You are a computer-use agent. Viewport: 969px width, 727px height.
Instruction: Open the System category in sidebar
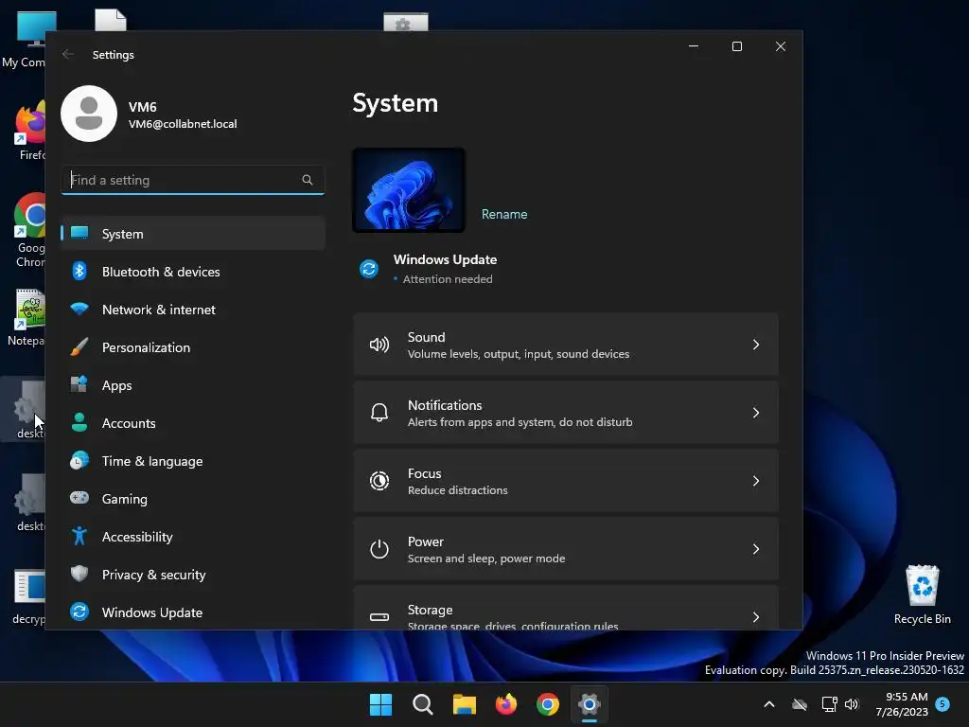[x=193, y=234]
